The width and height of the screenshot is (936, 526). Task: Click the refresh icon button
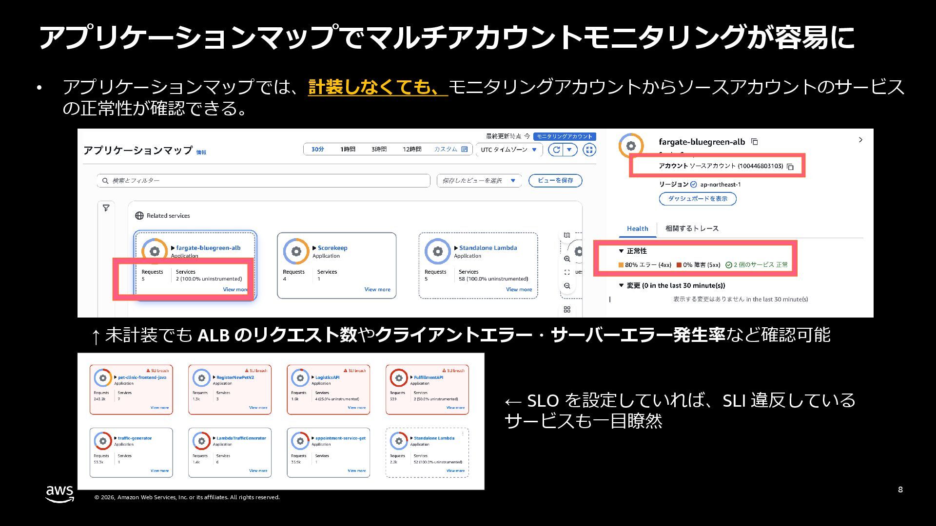point(556,150)
